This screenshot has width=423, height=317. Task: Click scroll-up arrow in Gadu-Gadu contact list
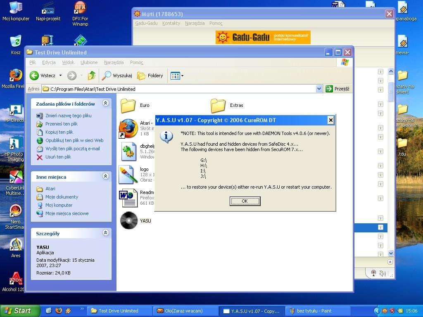(391, 71)
